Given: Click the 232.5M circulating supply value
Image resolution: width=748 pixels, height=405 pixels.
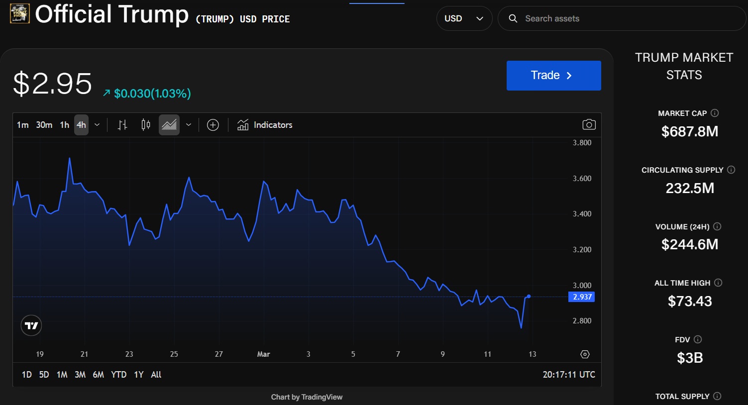Looking at the screenshot, I should (x=690, y=188).
